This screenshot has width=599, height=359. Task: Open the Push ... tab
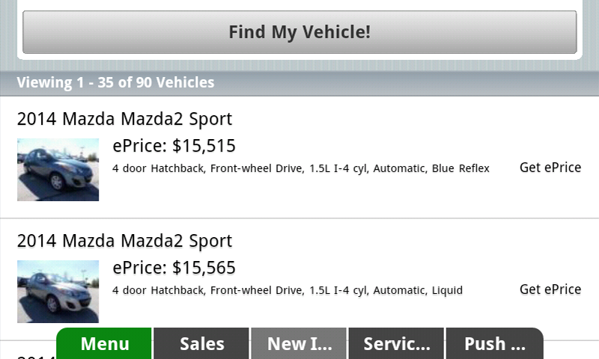(x=494, y=344)
